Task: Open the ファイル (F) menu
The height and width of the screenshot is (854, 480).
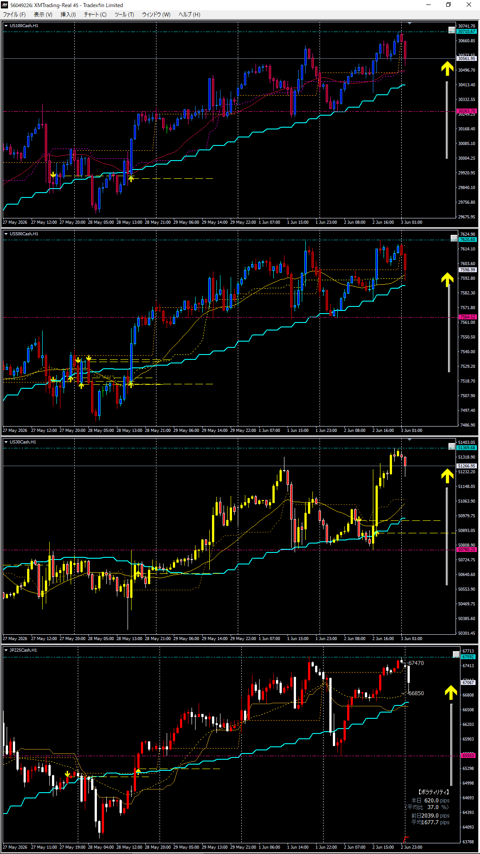Action: [14, 15]
